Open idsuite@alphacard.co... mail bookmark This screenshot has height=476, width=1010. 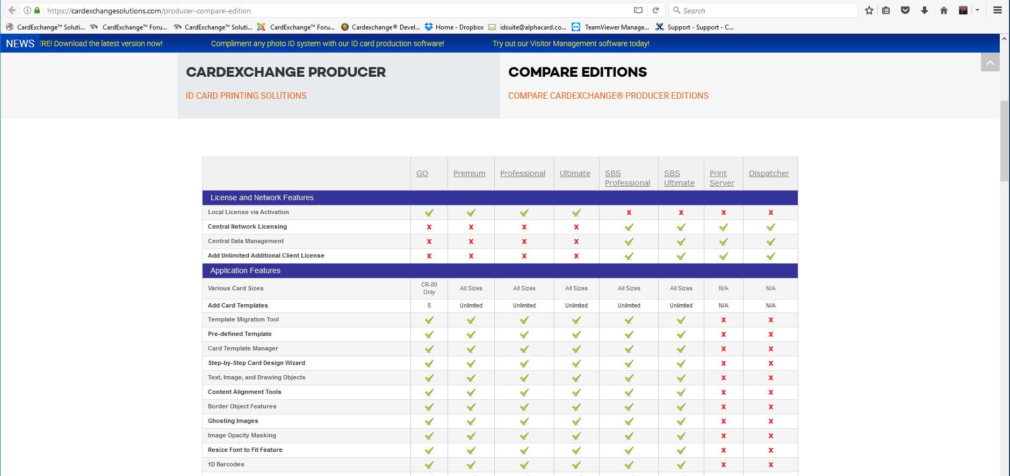pyautogui.click(x=527, y=27)
